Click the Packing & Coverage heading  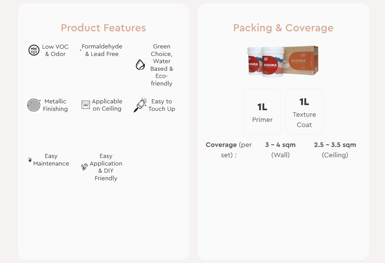[283, 28]
